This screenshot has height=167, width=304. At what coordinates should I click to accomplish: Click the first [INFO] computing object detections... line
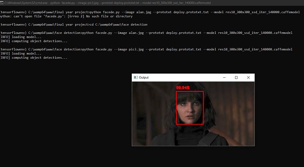33,41
